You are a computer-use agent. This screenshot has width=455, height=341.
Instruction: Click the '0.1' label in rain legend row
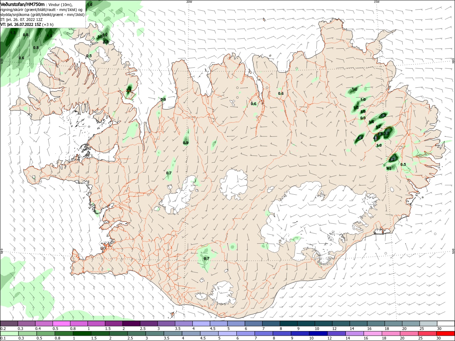coord(3,339)
